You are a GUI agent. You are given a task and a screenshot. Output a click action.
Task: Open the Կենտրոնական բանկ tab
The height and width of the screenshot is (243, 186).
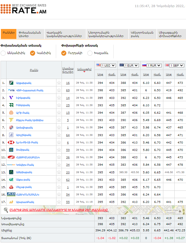click(143, 34)
